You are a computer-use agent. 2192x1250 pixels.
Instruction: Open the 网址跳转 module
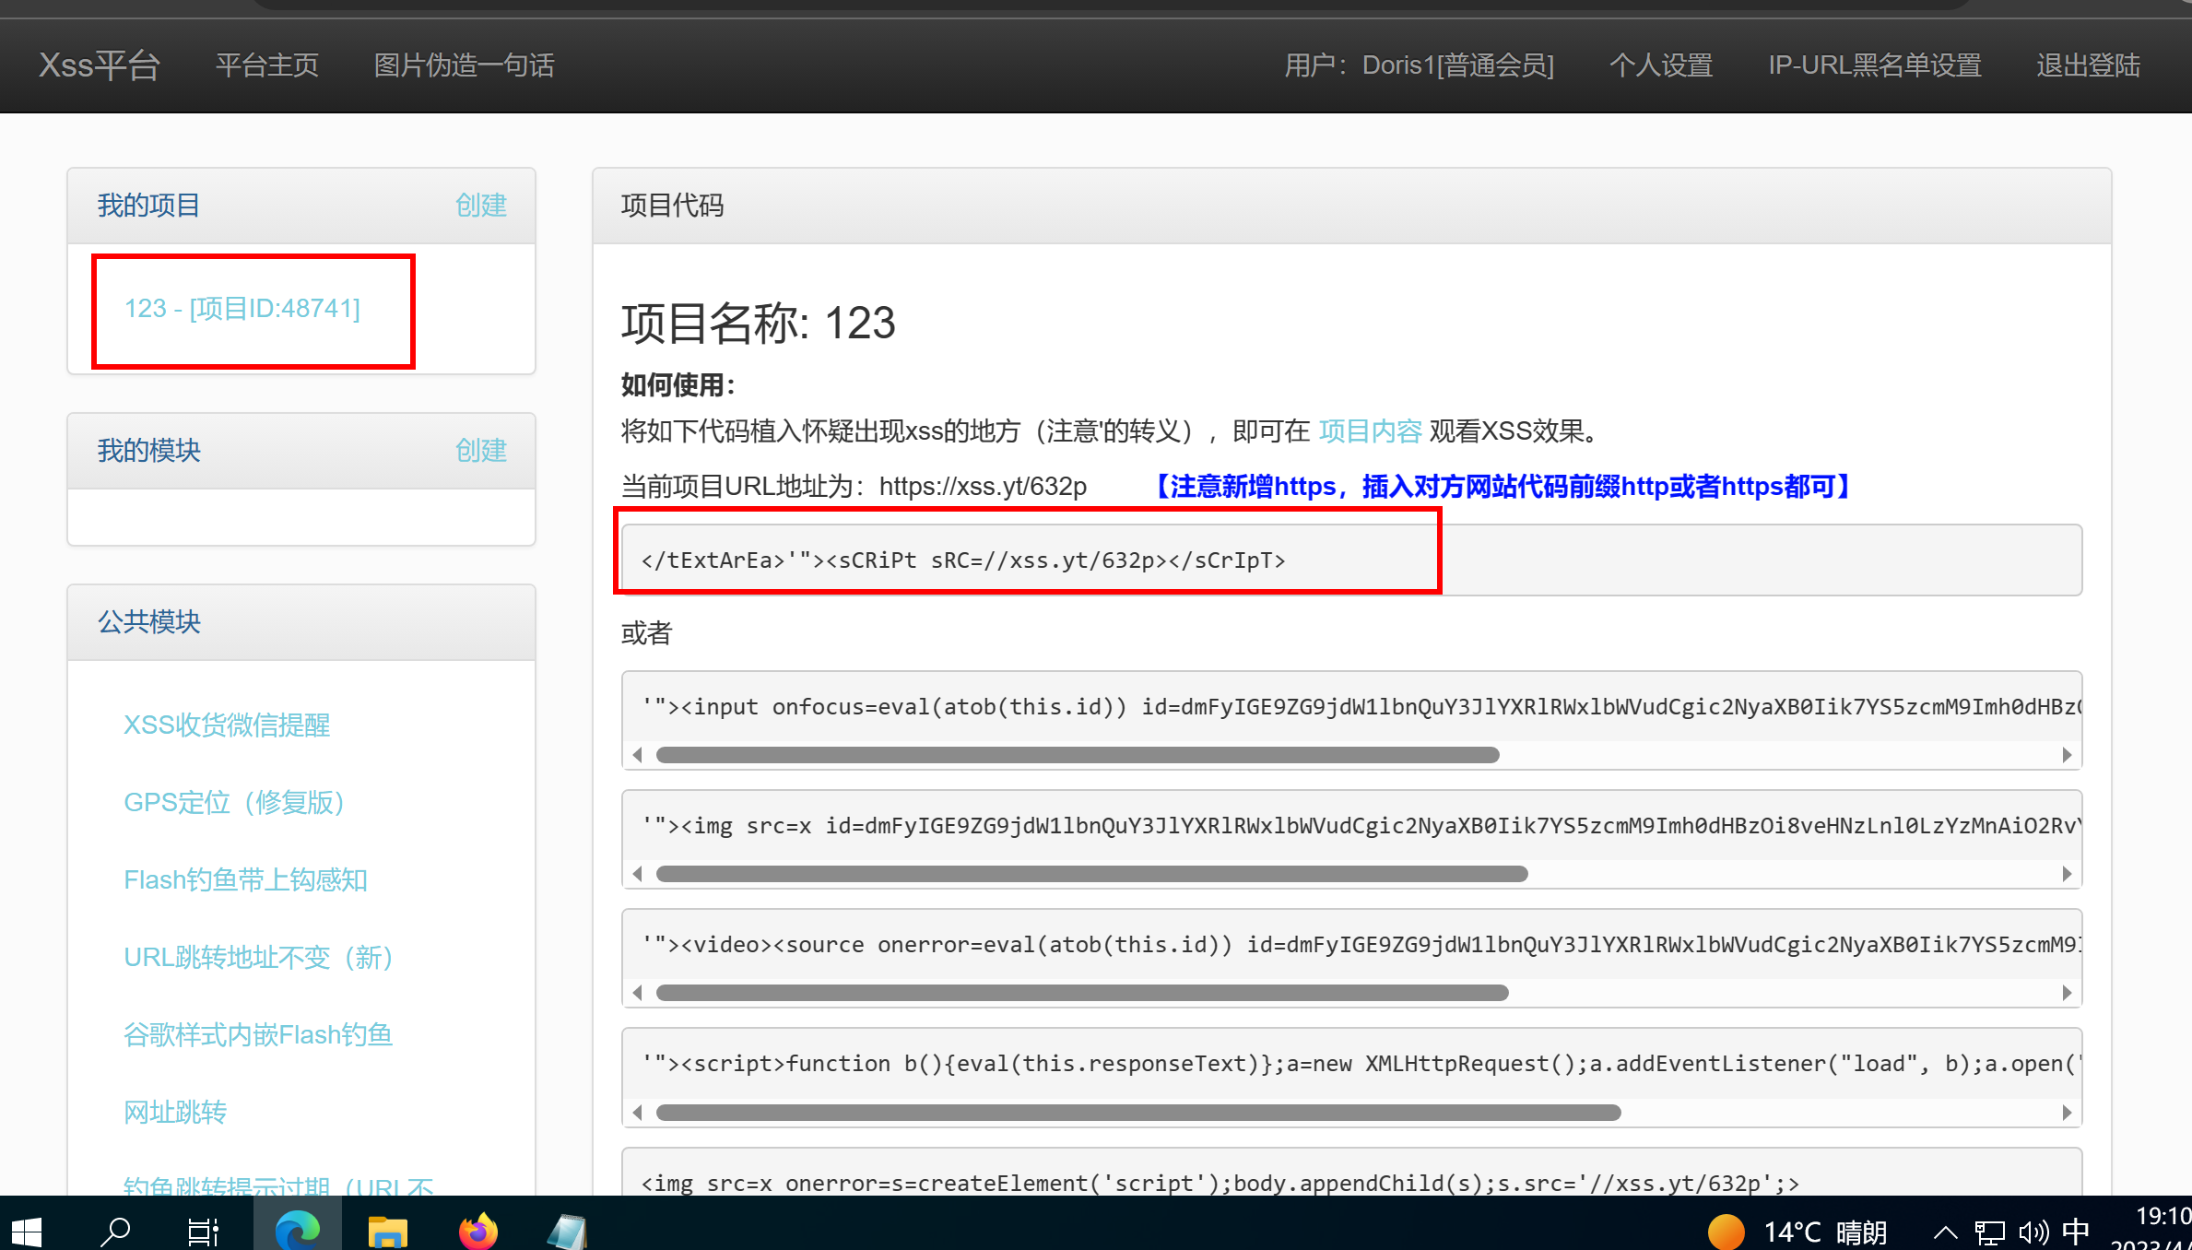point(174,1112)
